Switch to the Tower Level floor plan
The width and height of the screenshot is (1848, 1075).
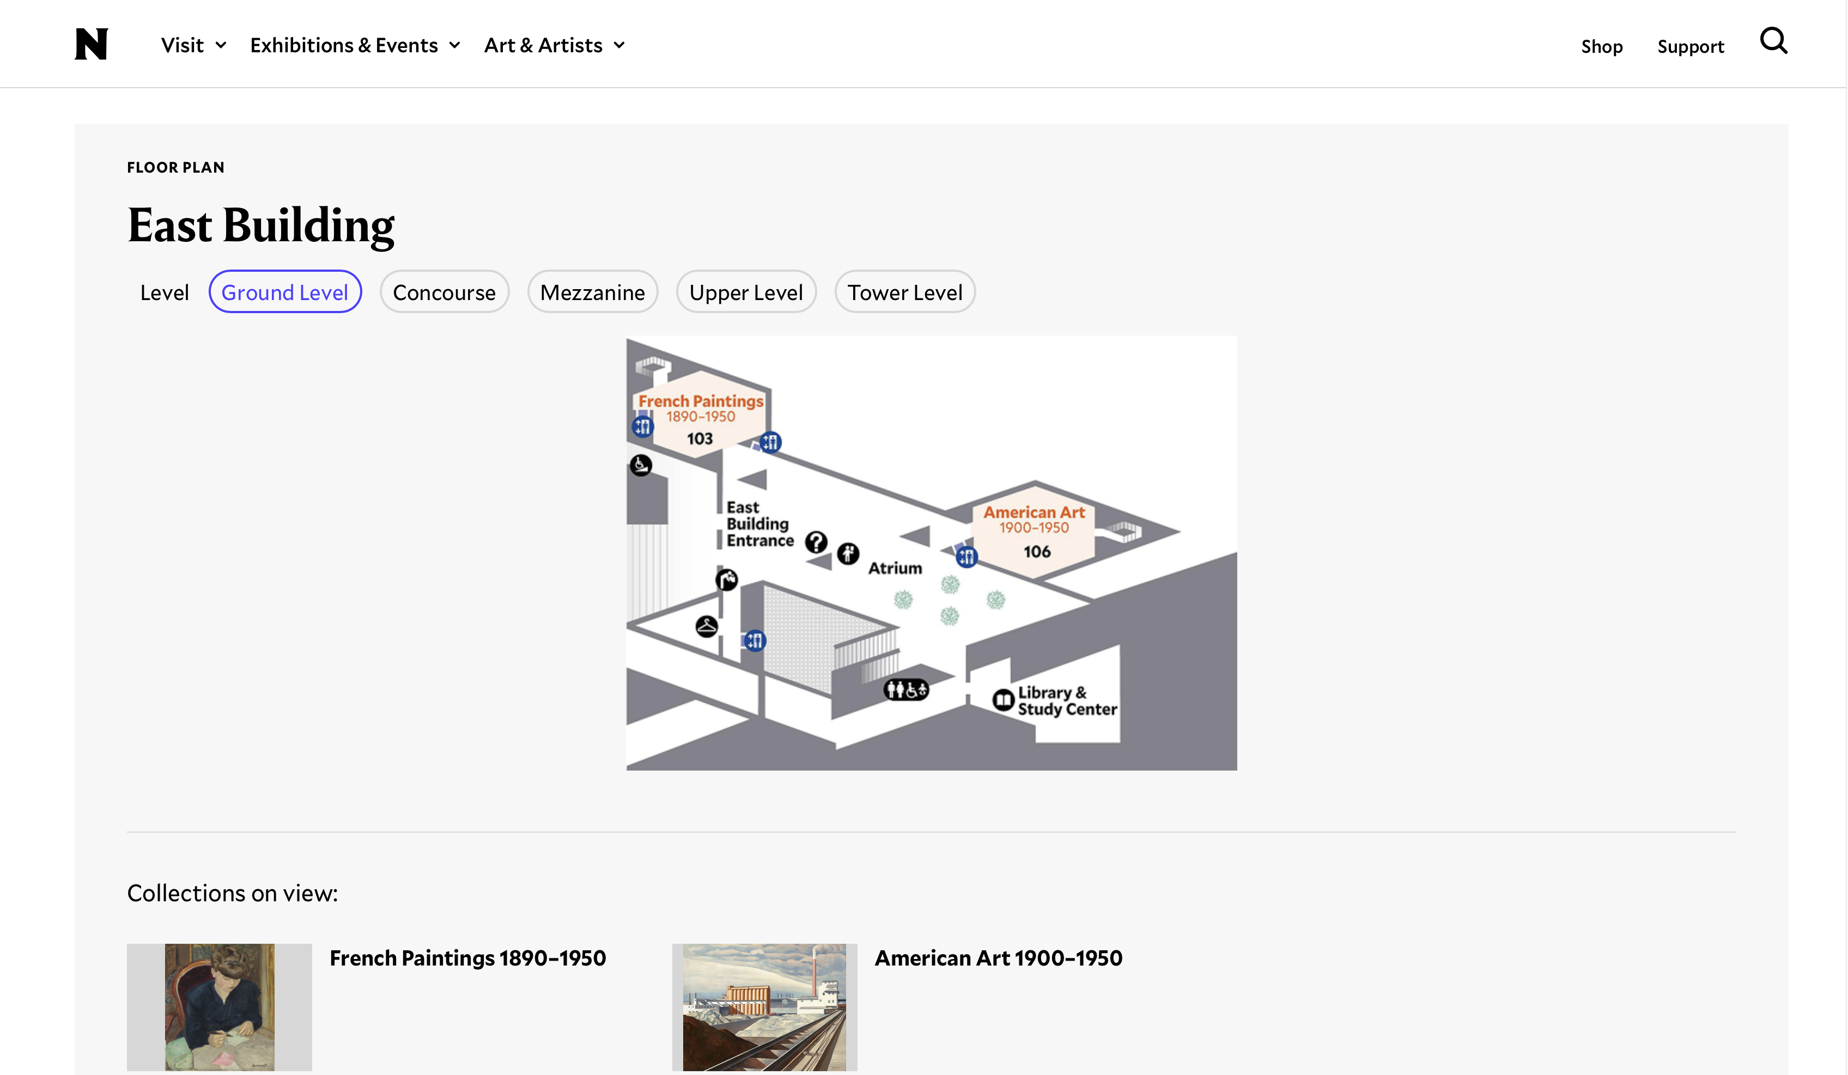pos(905,292)
